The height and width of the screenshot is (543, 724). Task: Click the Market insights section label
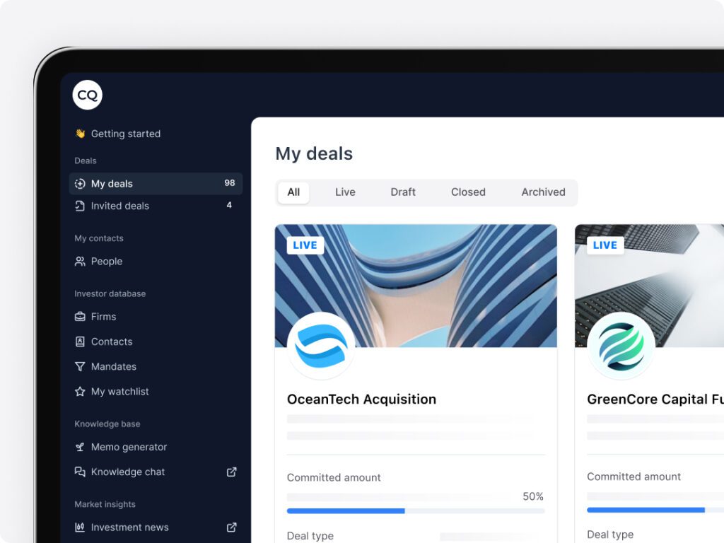tap(105, 504)
